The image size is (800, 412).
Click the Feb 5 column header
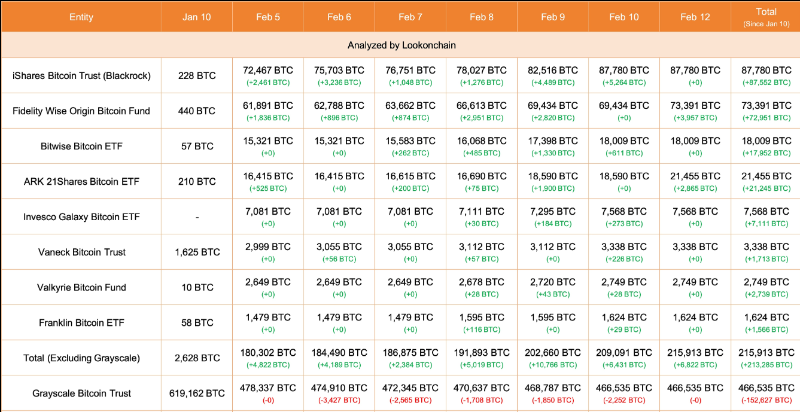click(x=267, y=17)
